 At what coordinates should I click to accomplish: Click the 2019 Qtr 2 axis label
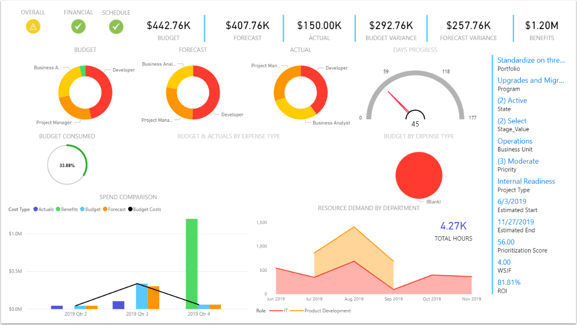pos(75,314)
